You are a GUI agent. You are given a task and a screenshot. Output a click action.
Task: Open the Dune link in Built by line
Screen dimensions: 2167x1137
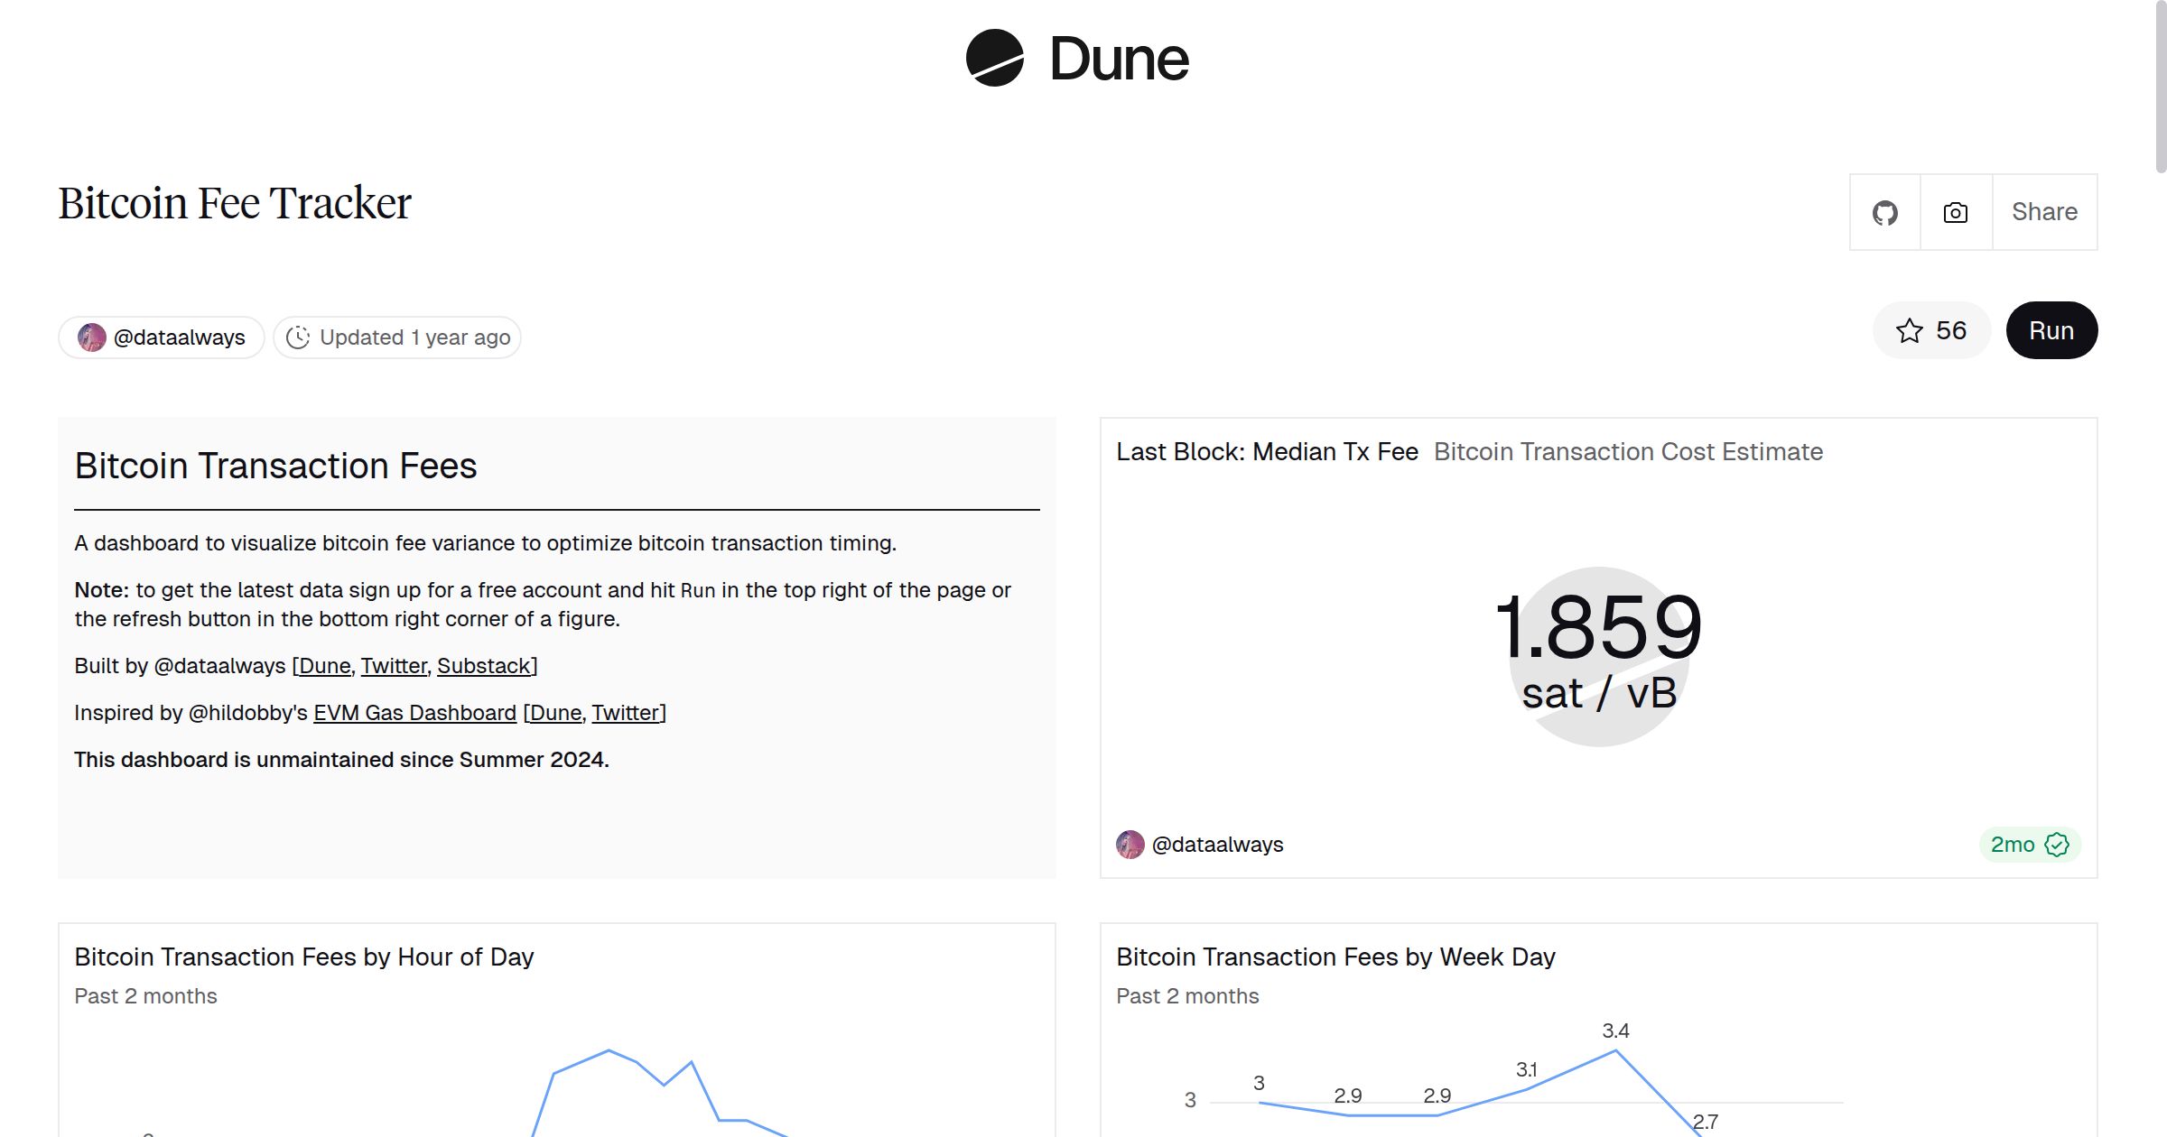point(324,666)
